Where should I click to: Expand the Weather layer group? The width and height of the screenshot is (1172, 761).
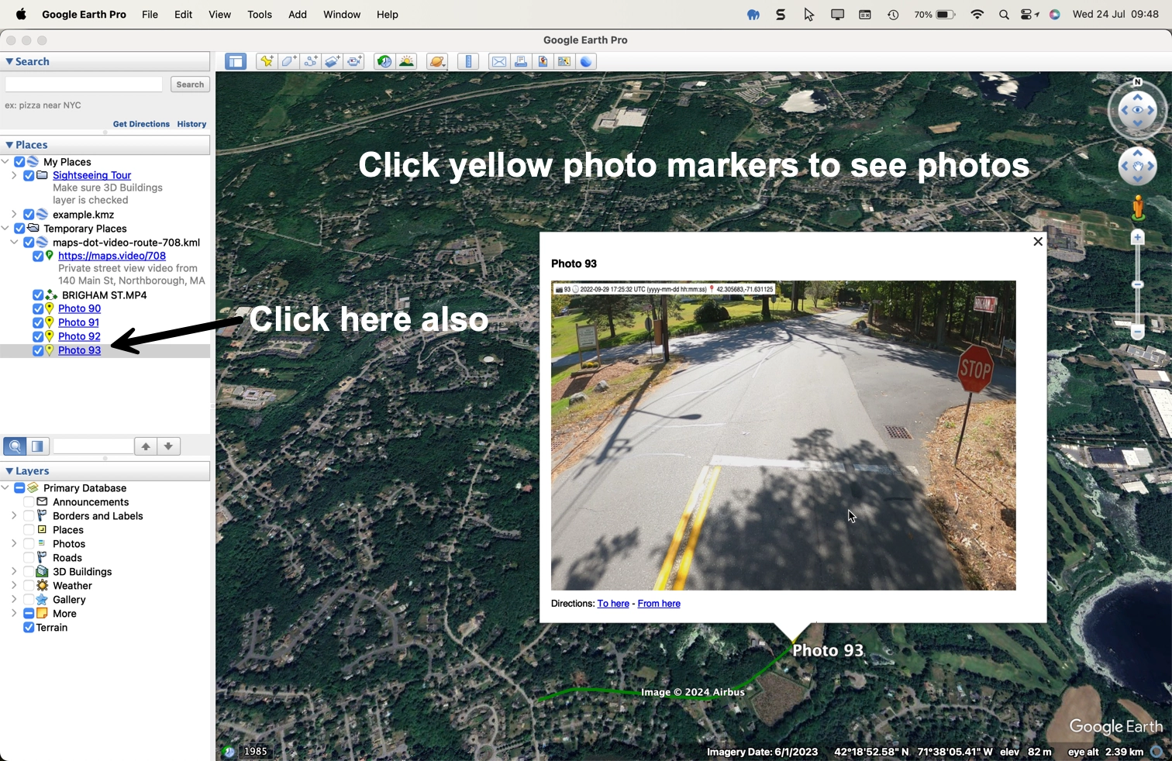14,586
